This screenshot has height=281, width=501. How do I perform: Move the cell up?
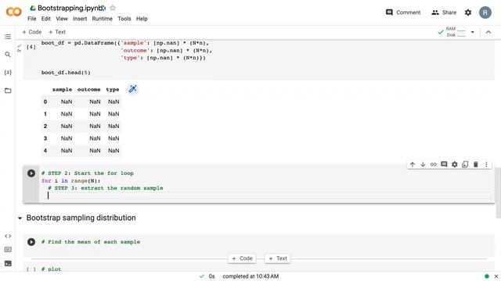click(413, 165)
